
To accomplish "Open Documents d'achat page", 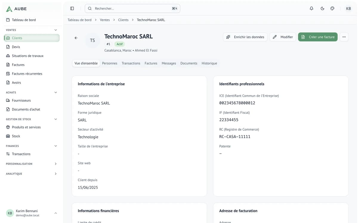I will click(x=32, y=109).
